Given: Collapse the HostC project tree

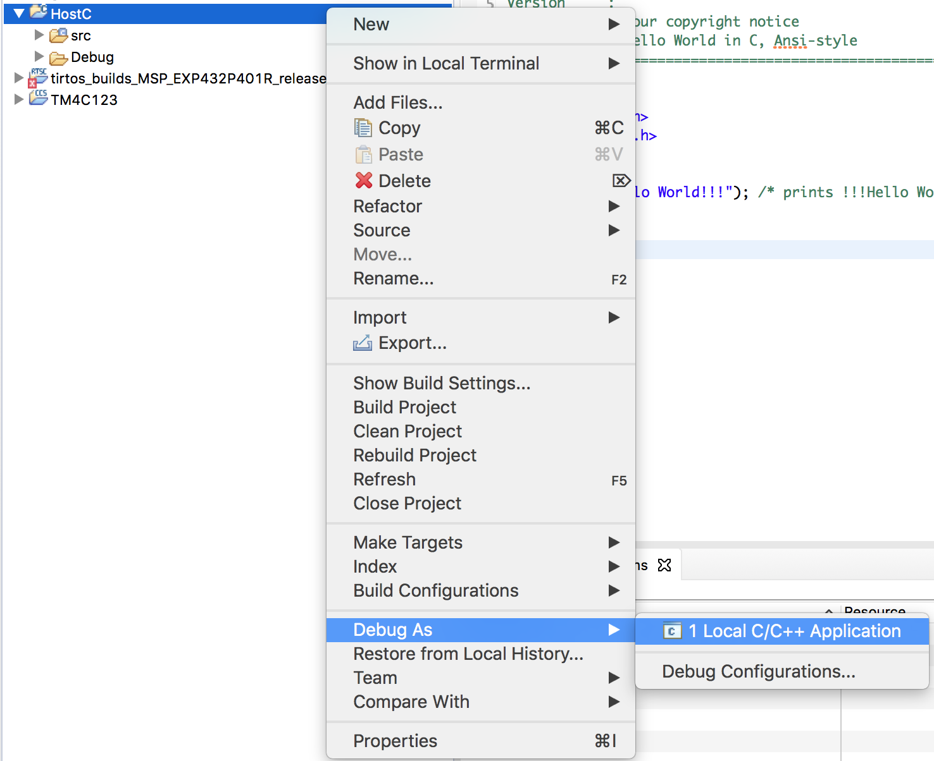Looking at the screenshot, I should pyautogui.click(x=19, y=13).
